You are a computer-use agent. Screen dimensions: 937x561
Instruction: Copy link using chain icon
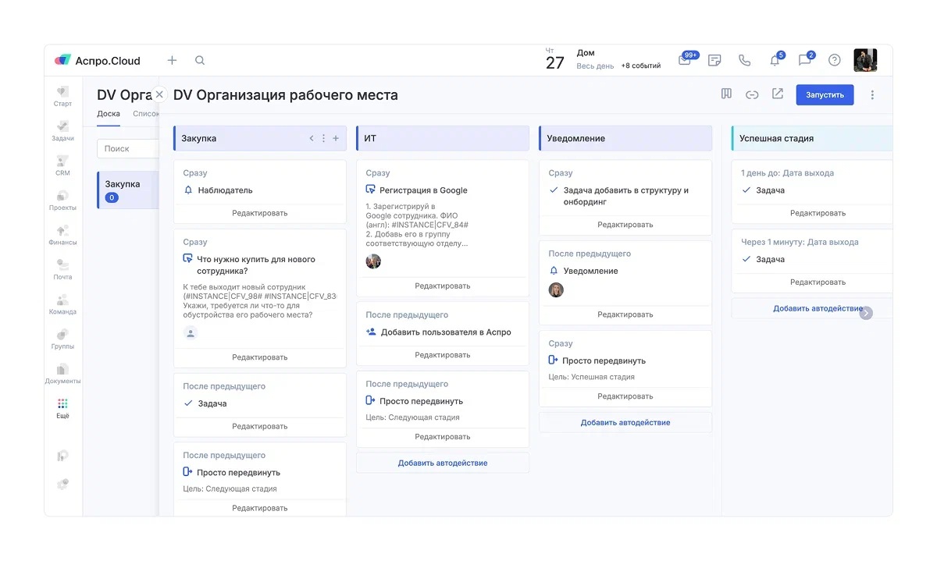[x=752, y=94]
